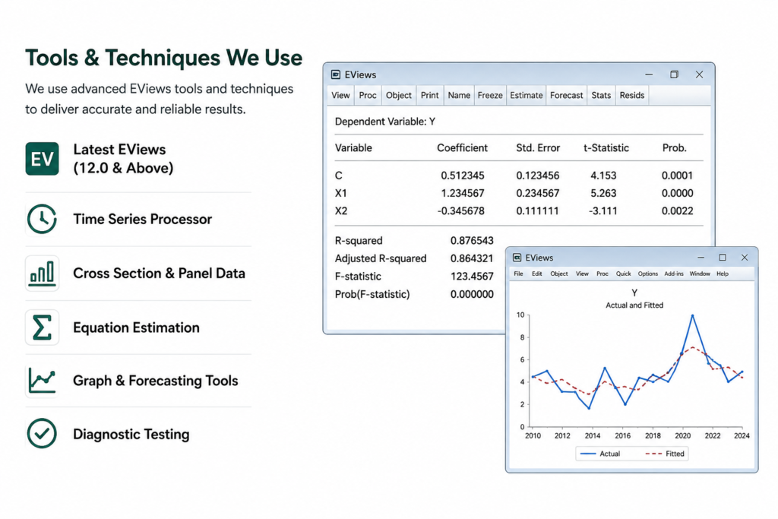Click the Name button
Viewport: 778px width, 519px height.
tap(459, 95)
